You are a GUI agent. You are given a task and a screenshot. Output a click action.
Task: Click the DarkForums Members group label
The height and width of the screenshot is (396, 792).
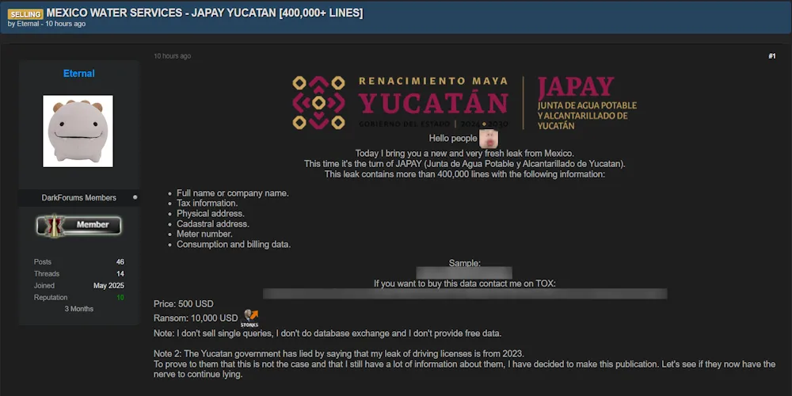pos(78,197)
